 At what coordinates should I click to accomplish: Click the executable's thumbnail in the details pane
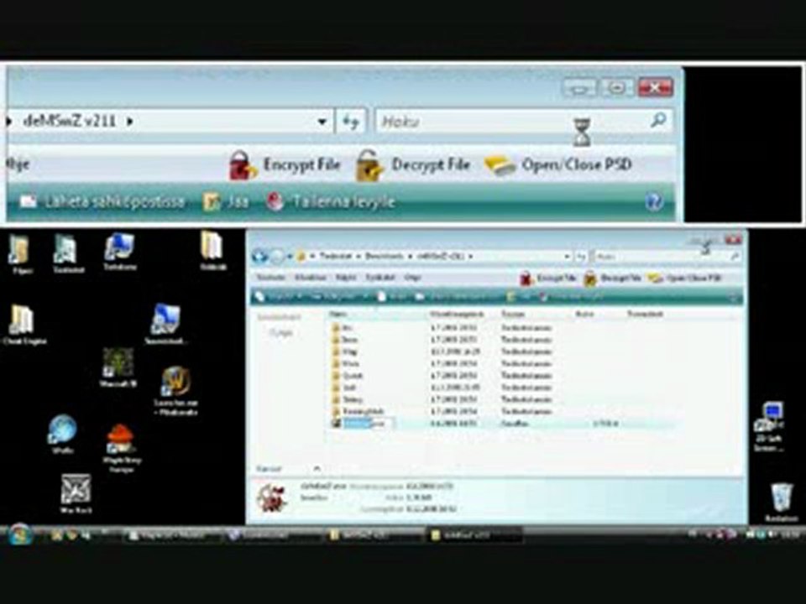[x=271, y=497]
